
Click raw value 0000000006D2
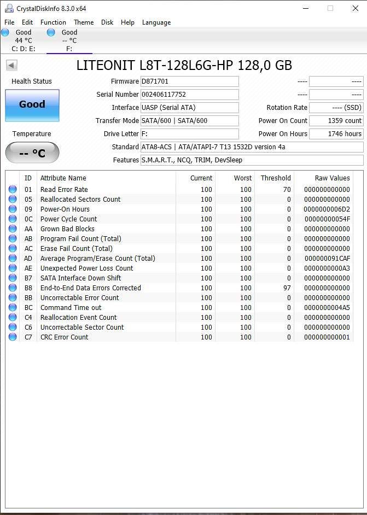pos(327,209)
